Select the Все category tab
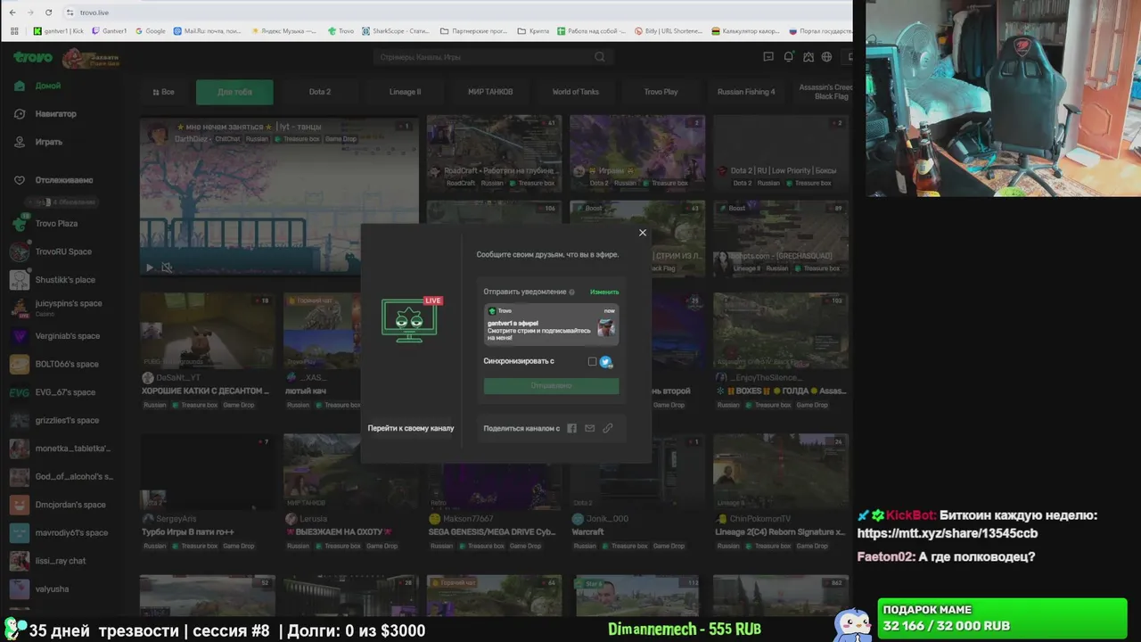The width and height of the screenshot is (1141, 642). pyautogui.click(x=163, y=92)
